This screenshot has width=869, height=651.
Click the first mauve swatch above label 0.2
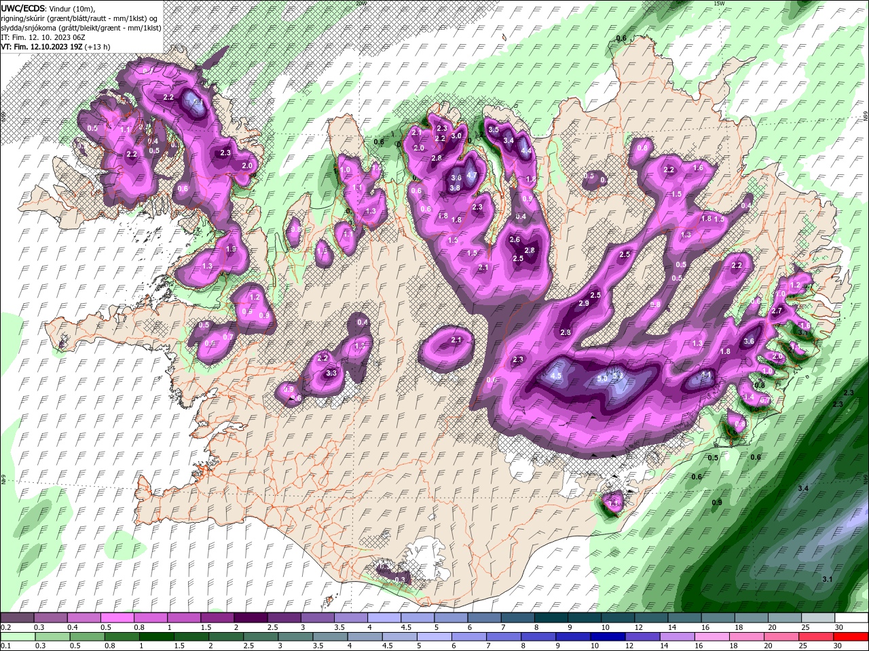[17, 618]
